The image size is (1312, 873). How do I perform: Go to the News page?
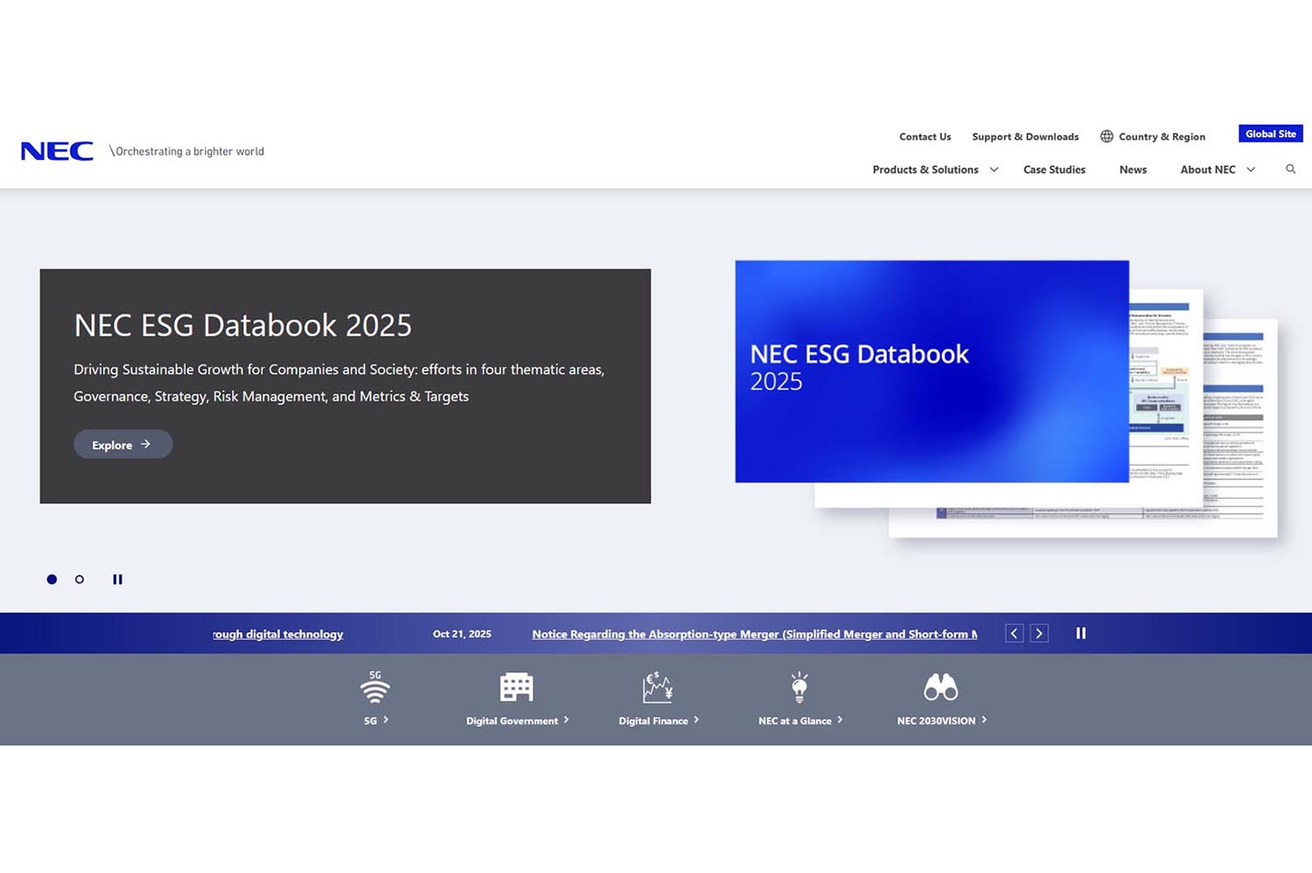(1133, 170)
